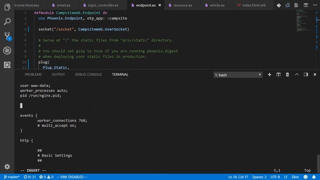Click the socket("/socket" code line
320x180 pixels.
83,29
